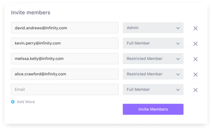The width and height of the screenshot is (212, 130).
Task: Open the Admin role dropdown
Action: coord(153,28)
